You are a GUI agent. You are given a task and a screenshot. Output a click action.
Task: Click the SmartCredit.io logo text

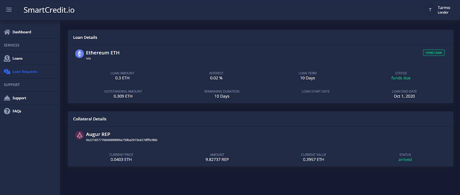pos(49,10)
